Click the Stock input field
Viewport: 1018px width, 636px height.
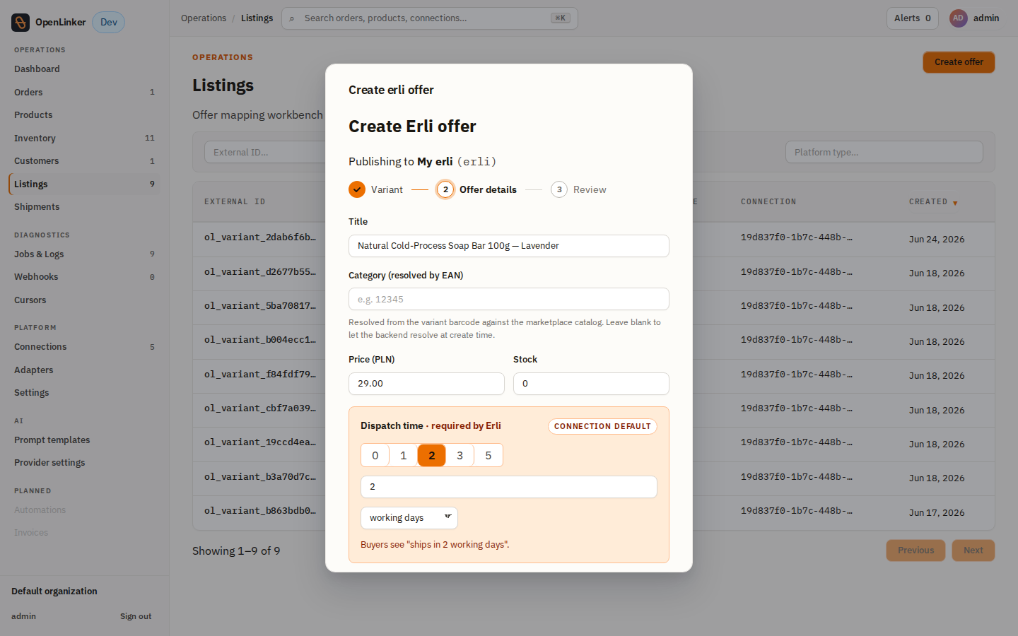(x=591, y=384)
